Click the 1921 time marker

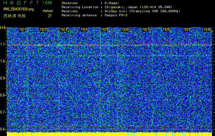coord(22,30)
